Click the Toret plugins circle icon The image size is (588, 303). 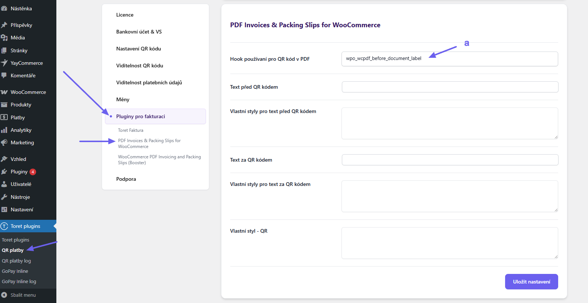pos(4,226)
